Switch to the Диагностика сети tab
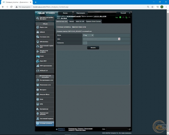 (62, 21)
